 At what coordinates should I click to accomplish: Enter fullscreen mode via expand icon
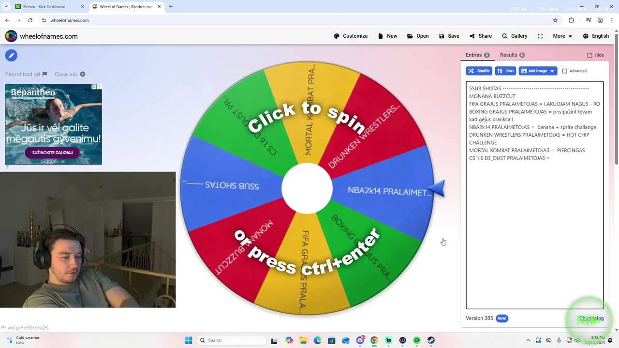[540, 36]
